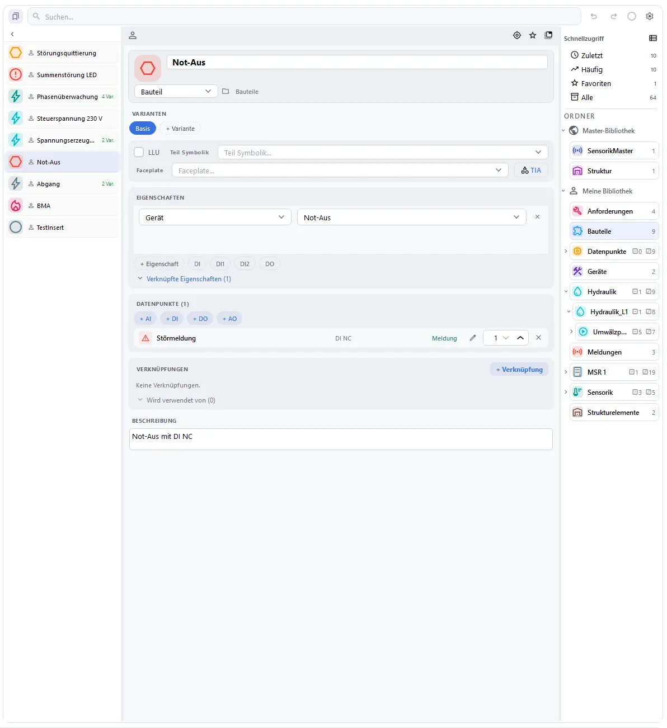Expand the Umwälzp... folder
The width and height of the screenshot is (667, 728).
point(571,332)
